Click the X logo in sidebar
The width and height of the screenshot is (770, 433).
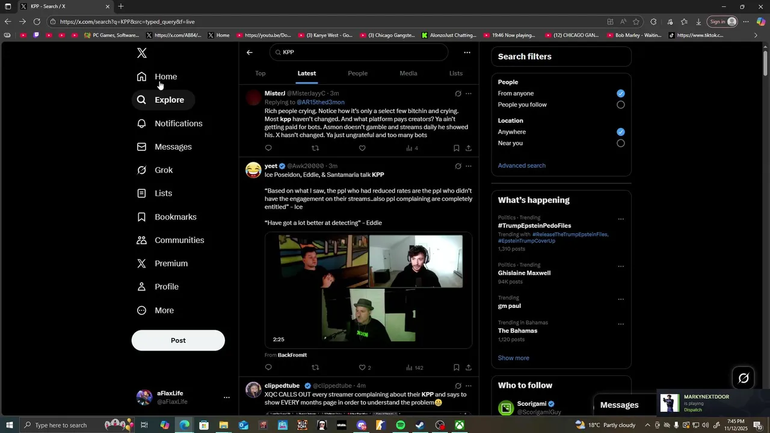click(x=142, y=53)
